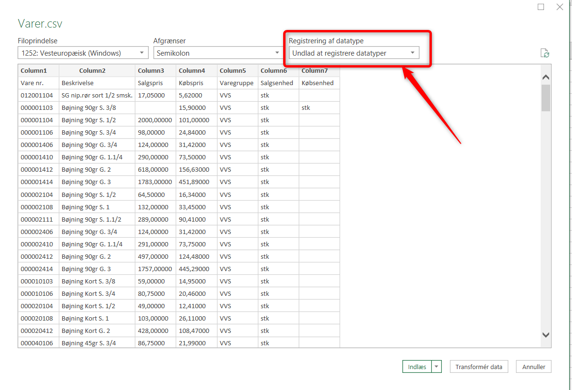
Task: Open the Indlæs split-button arrow
Action: 437,366
